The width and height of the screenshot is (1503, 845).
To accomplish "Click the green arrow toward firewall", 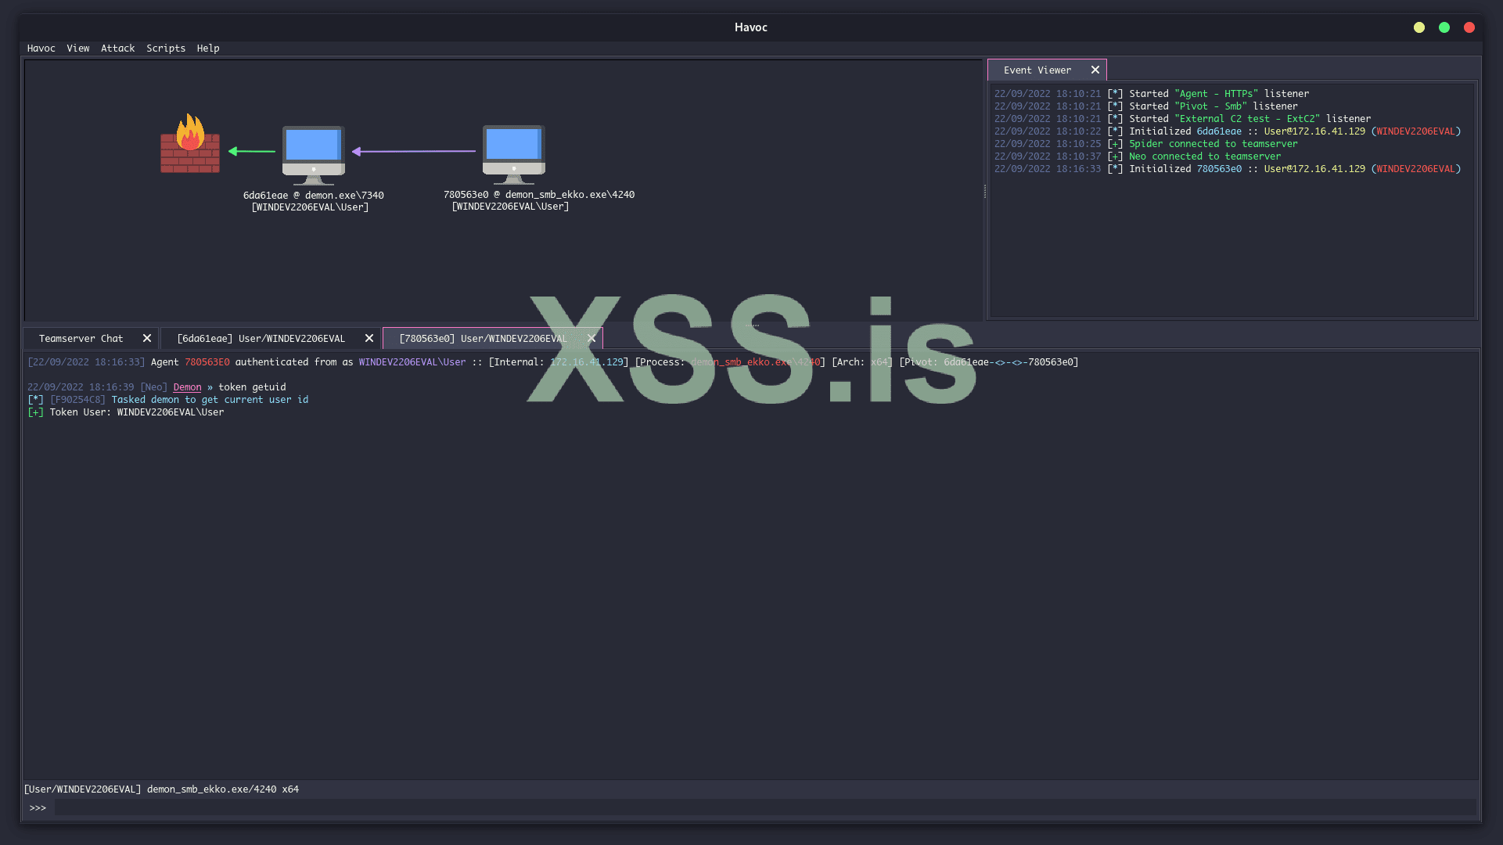I will (x=252, y=151).
